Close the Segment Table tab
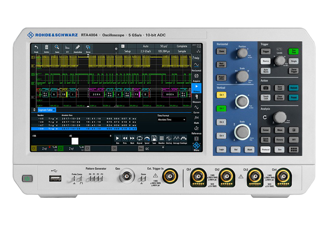Image resolution: width=328 pixels, height=237 pixels. click(54, 110)
